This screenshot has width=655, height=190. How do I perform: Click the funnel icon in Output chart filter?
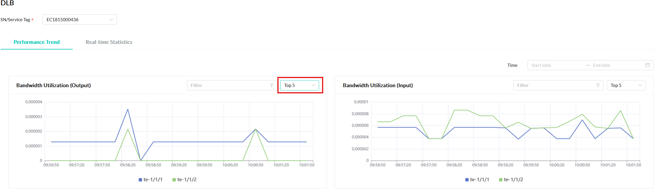click(271, 85)
